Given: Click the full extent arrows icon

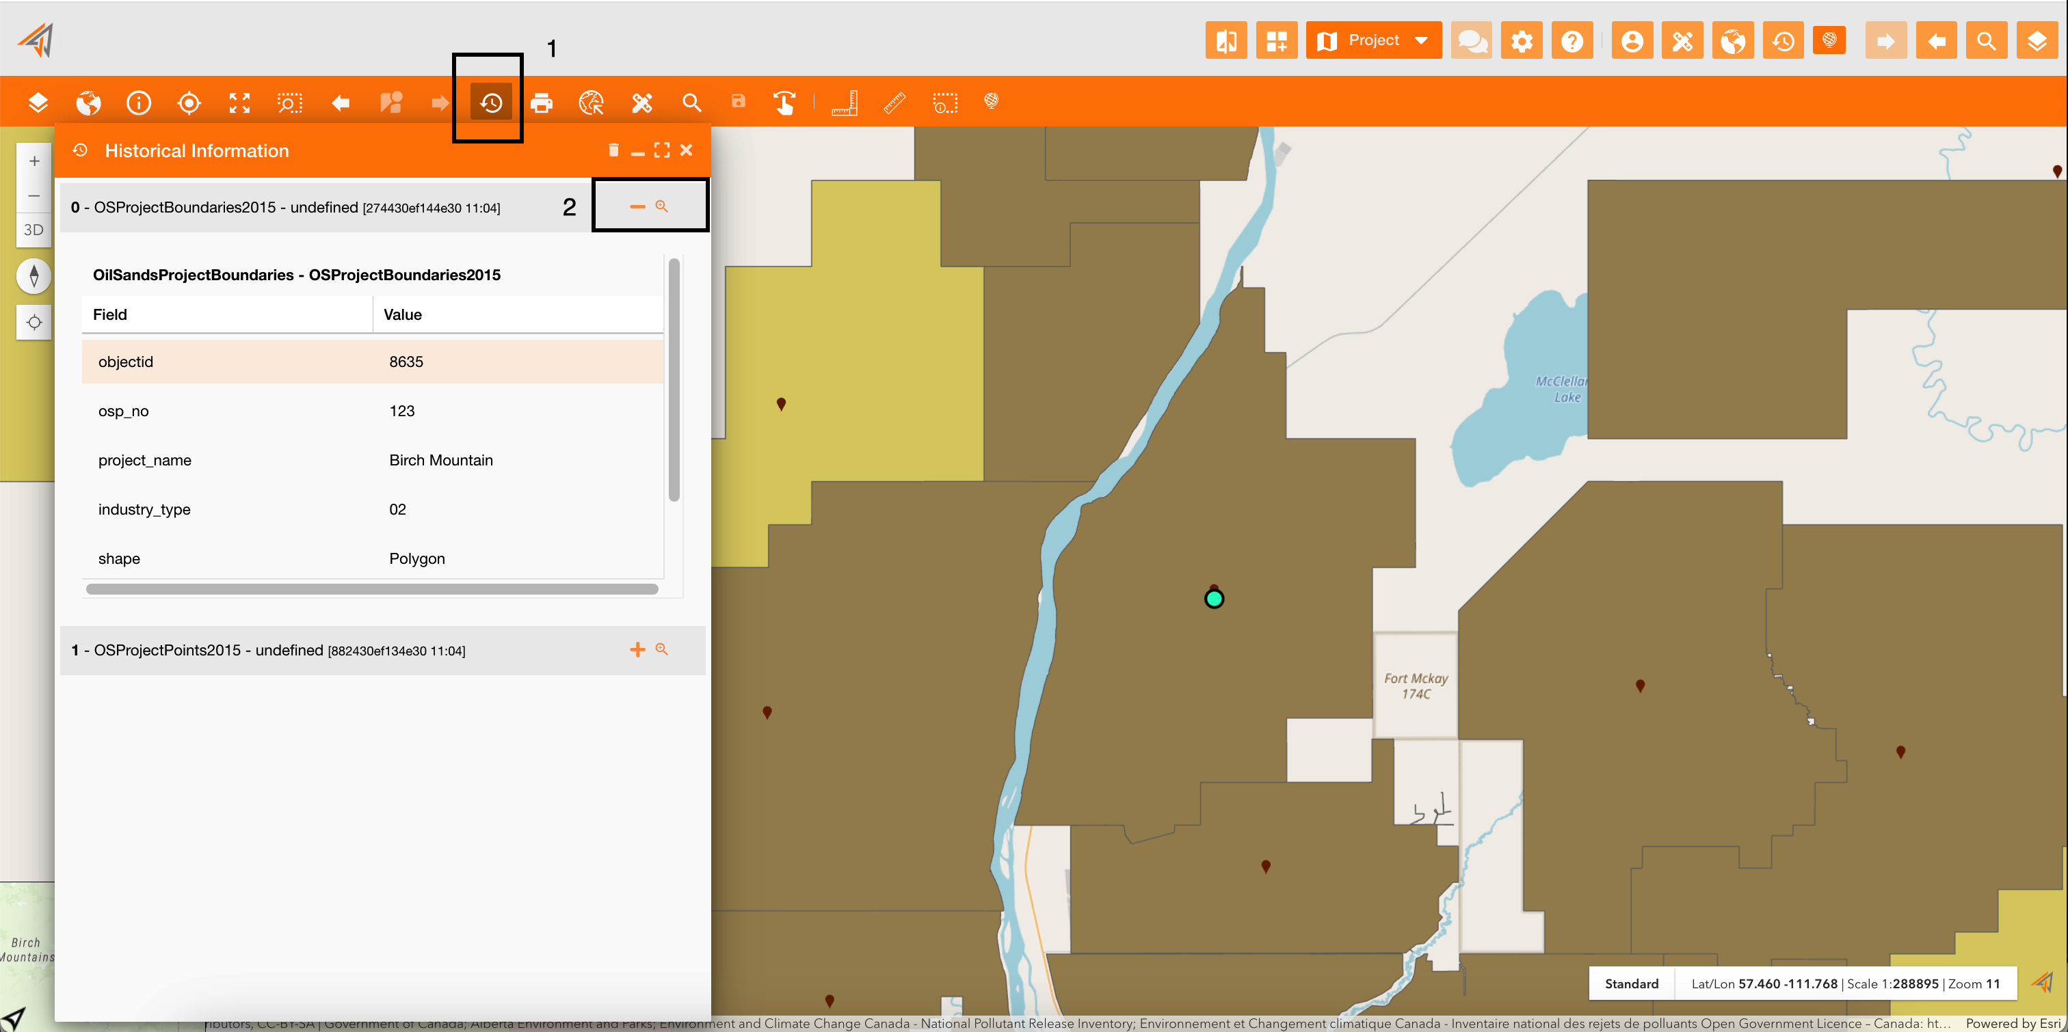Looking at the screenshot, I should click(x=239, y=103).
